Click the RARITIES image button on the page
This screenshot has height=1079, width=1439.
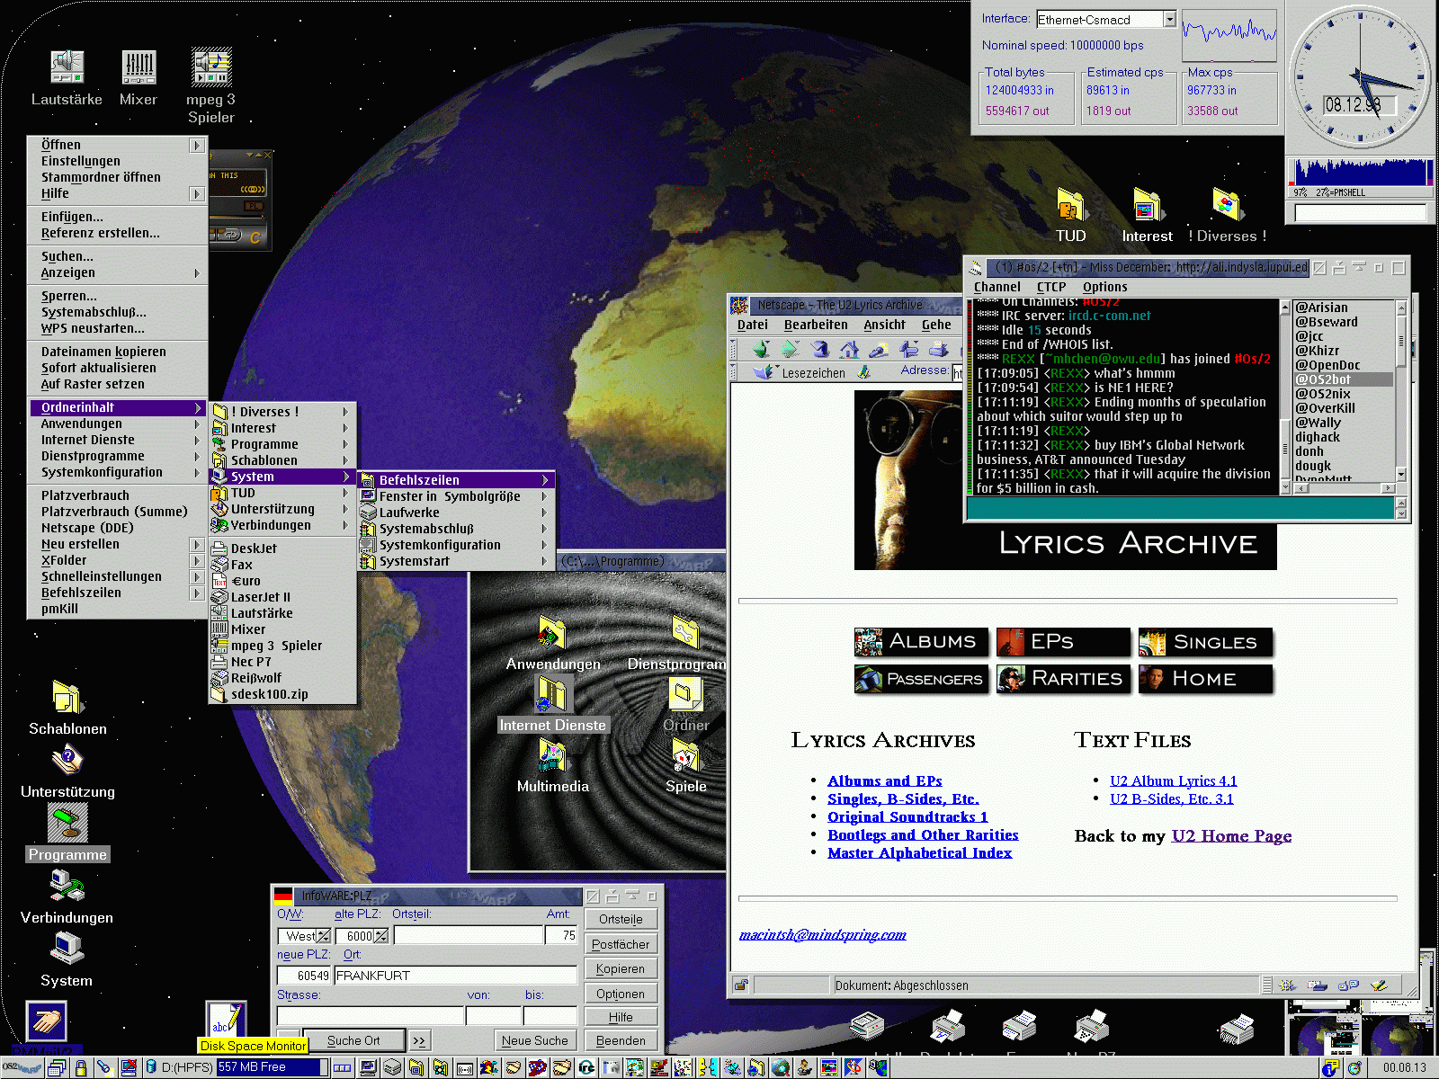(1063, 679)
